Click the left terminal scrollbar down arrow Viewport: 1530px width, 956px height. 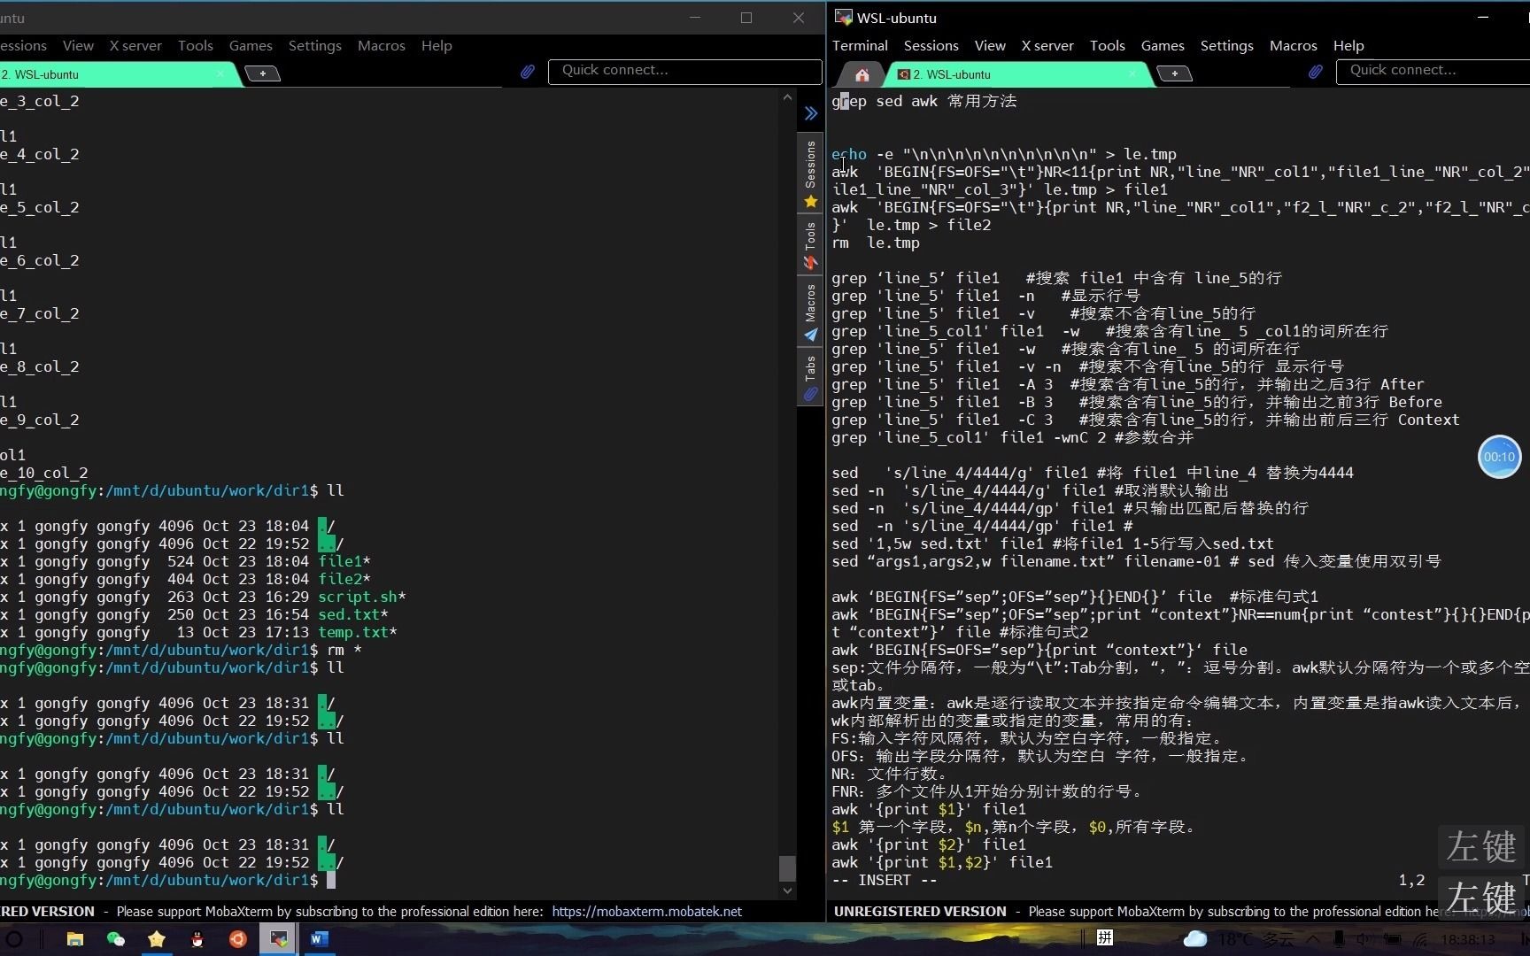787,890
